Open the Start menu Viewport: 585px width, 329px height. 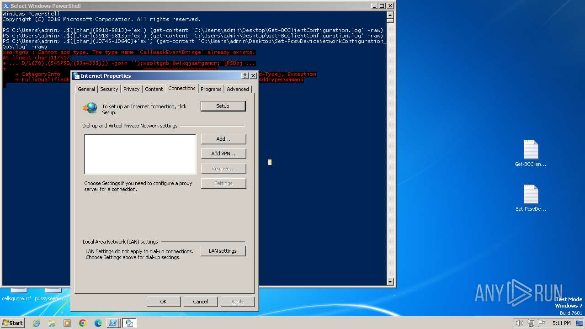click(13, 323)
